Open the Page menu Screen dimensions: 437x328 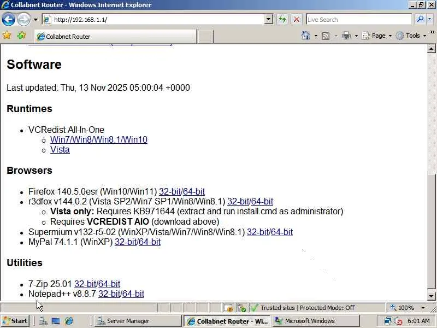pyautogui.click(x=377, y=36)
